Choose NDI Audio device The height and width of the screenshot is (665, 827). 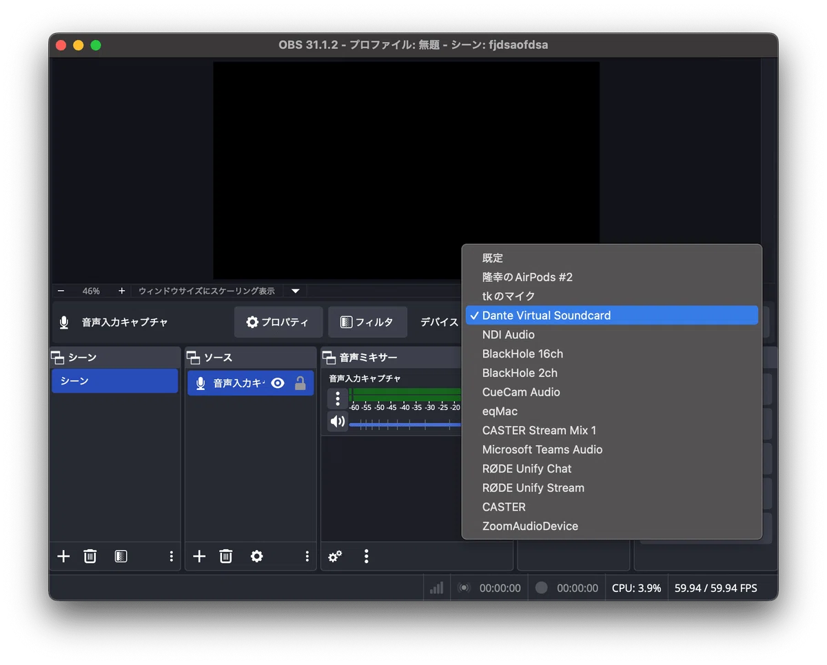click(x=612, y=335)
